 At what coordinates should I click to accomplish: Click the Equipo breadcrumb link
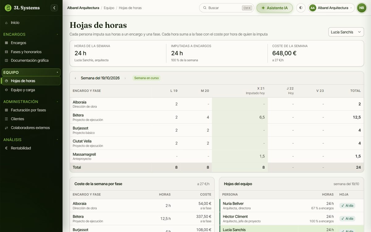[x=109, y=8]
